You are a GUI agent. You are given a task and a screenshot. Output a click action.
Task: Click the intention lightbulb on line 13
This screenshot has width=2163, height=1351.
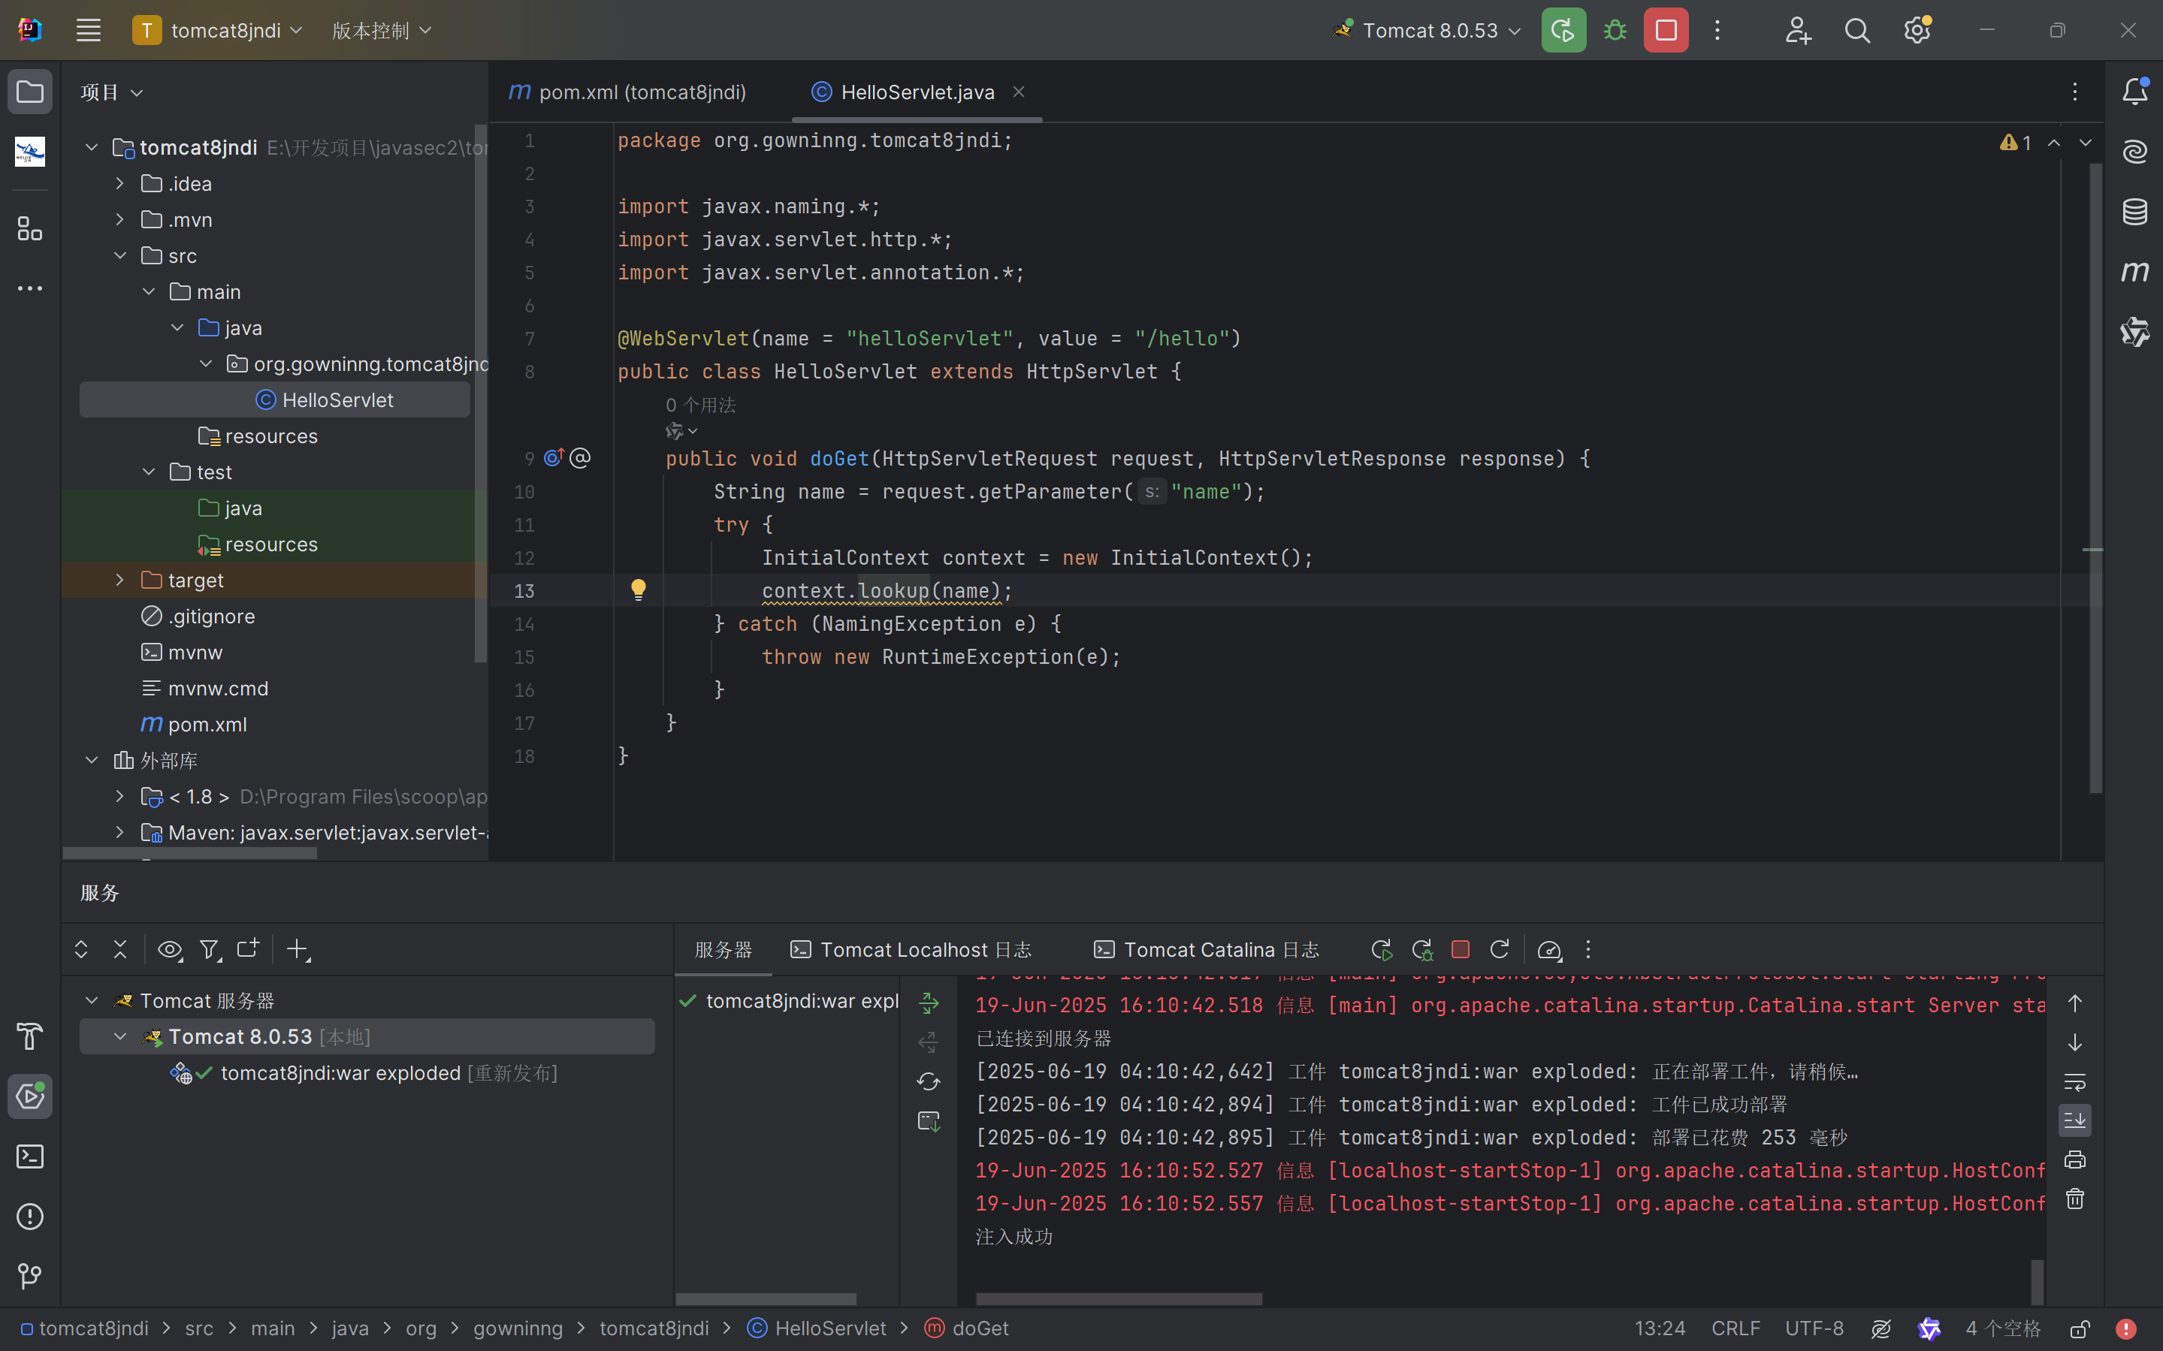coord(638,590)
